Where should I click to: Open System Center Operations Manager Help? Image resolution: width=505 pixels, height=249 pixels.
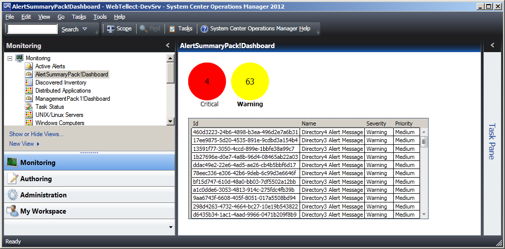(x=256, y=29)
